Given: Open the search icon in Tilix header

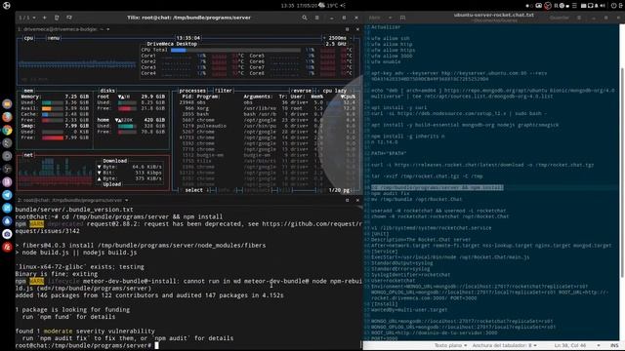Looking at the screenshot, I should pos(305,18).
